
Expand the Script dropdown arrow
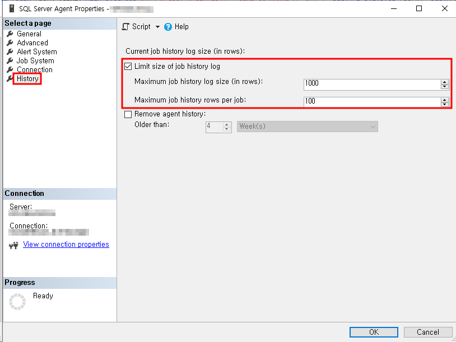157,27
